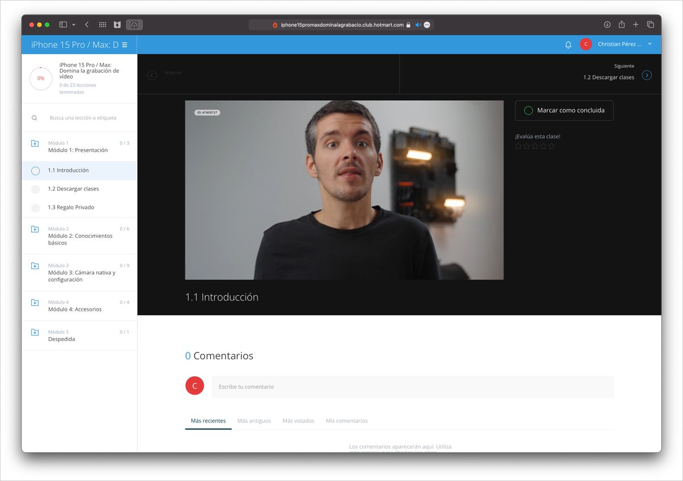Toggle the completion circle for 1.2 Descargar clases
Viewport: 683px width, 481px height.
click(x=35, y=189)
